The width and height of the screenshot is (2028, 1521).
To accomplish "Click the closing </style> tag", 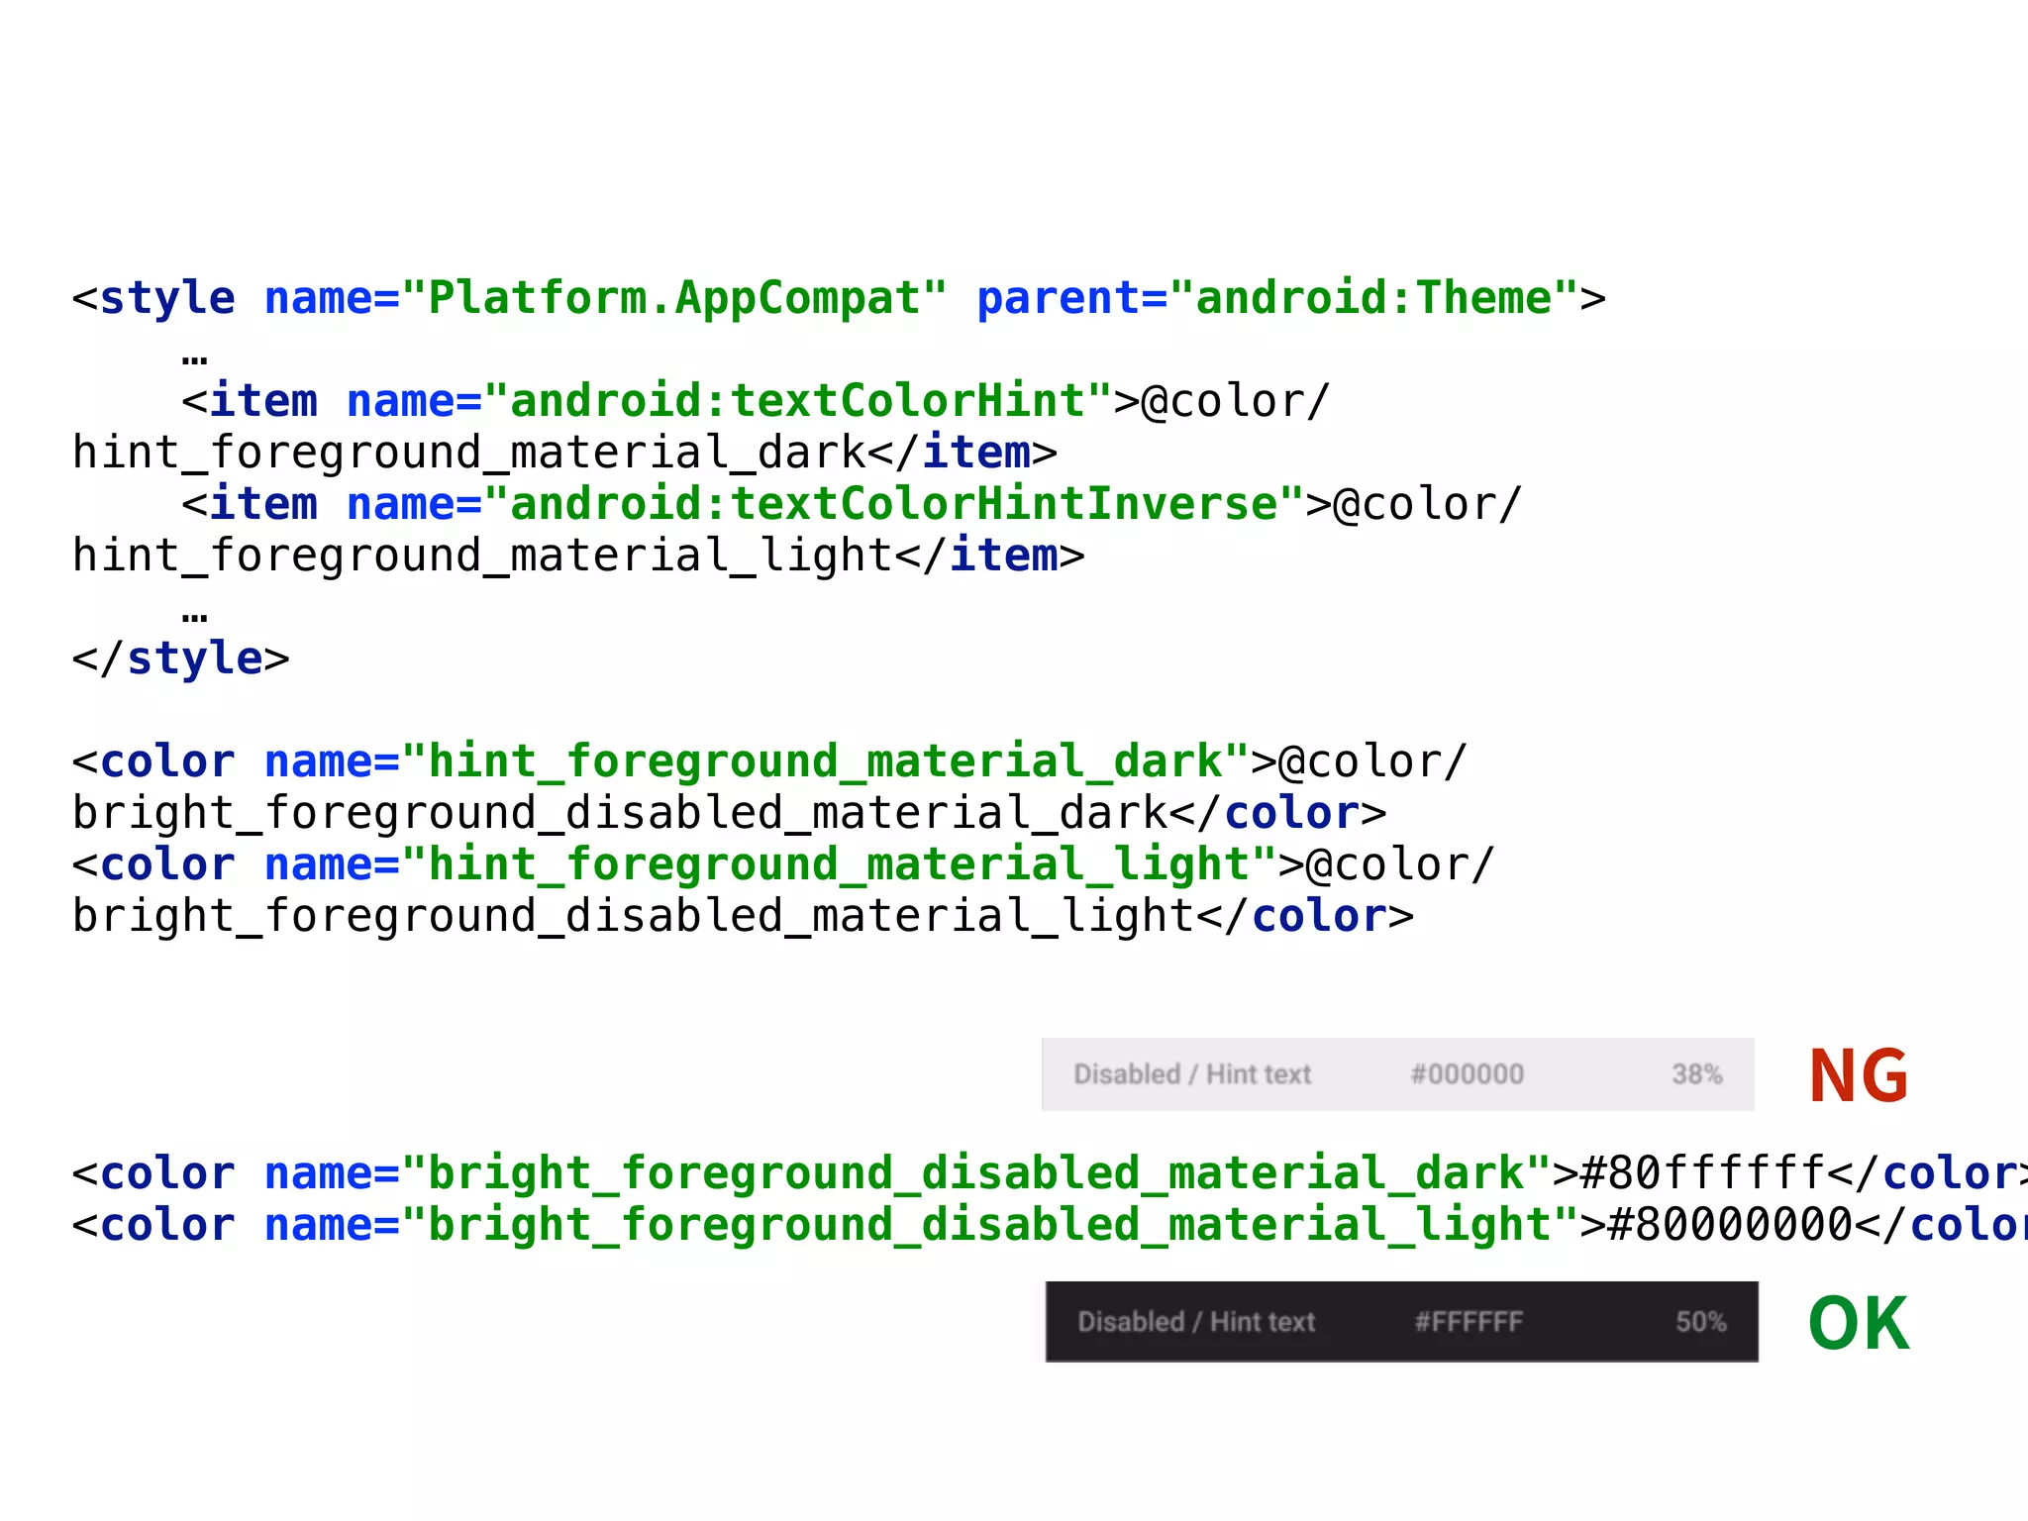I will point(181,659).
